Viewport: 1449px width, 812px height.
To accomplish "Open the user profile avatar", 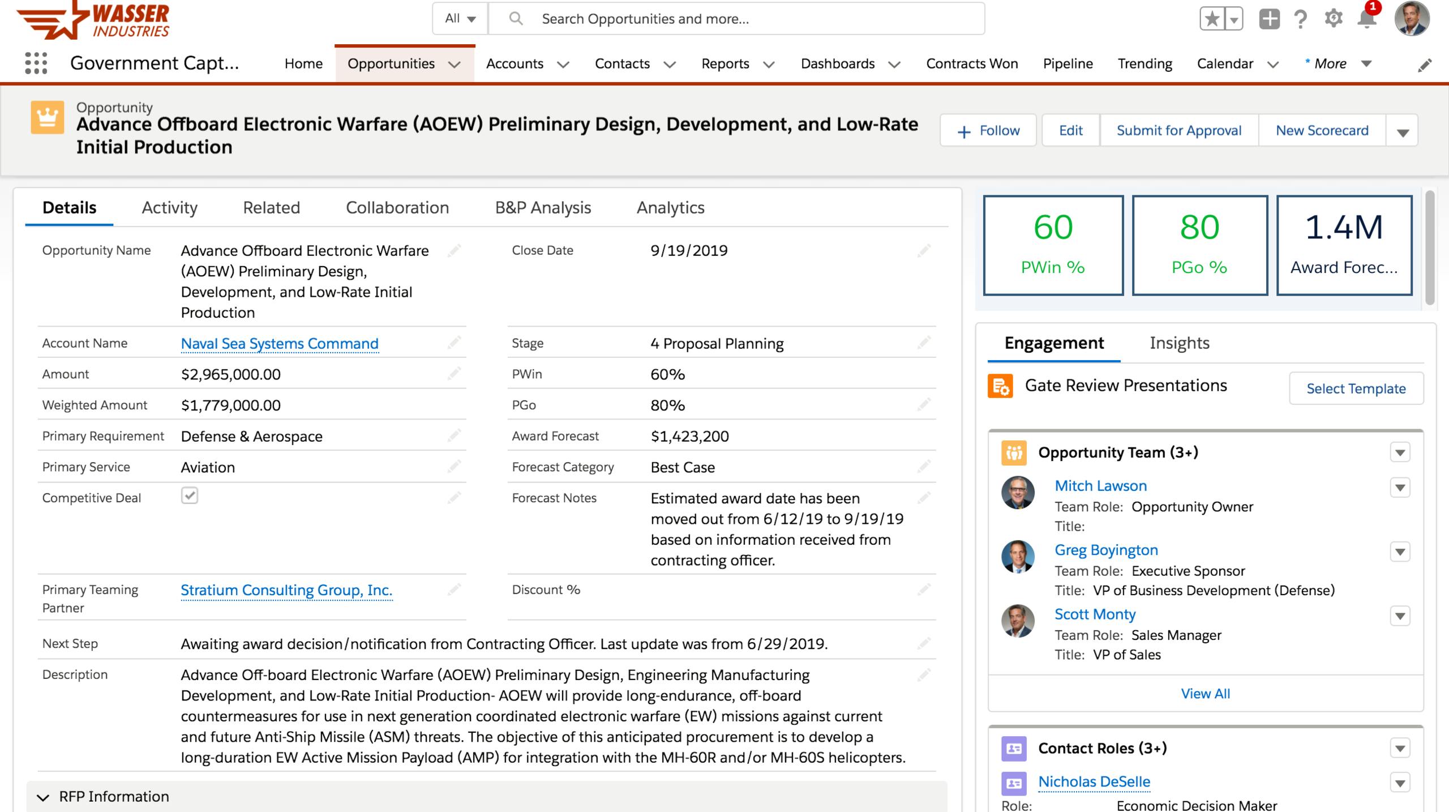I will [1412, 19].
